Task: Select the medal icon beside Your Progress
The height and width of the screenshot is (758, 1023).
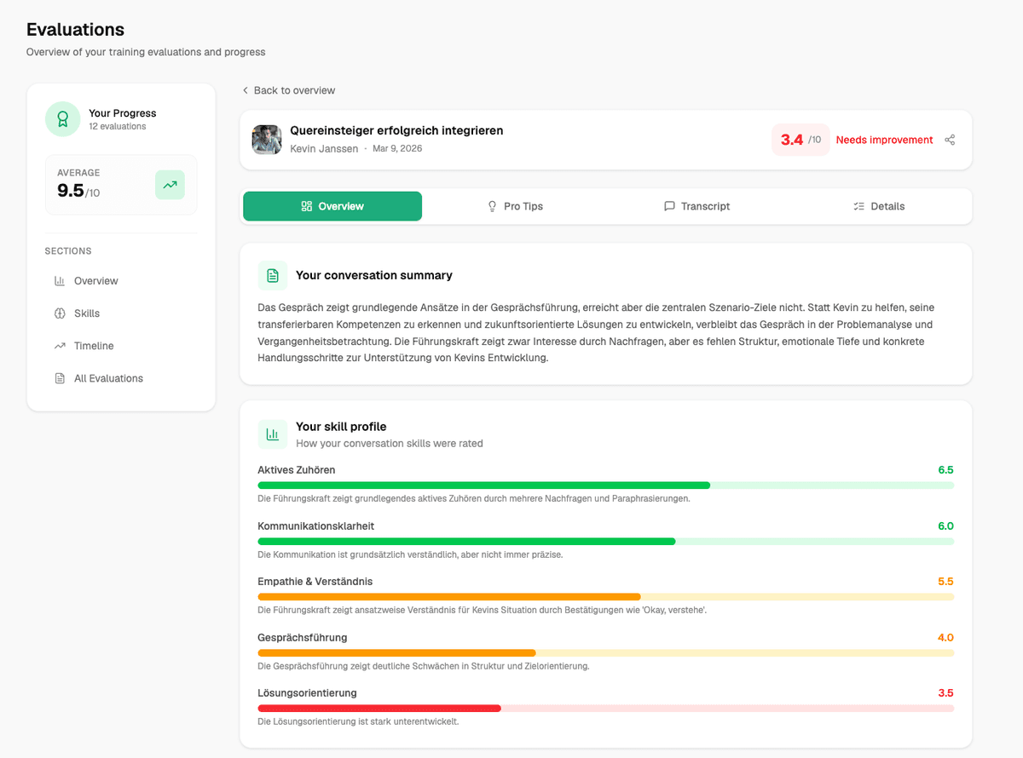Action: coord(62,118)
